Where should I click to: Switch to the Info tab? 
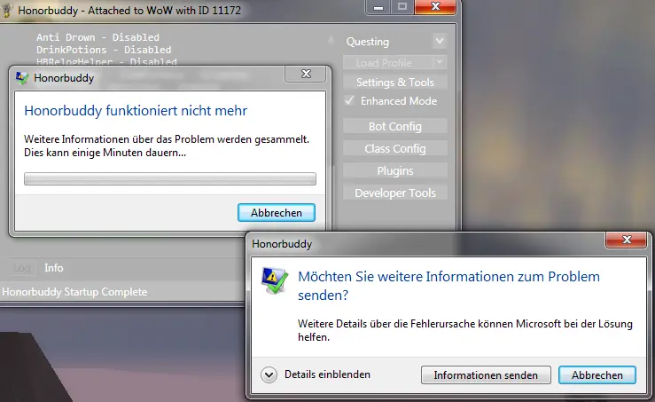pos(54,268)
